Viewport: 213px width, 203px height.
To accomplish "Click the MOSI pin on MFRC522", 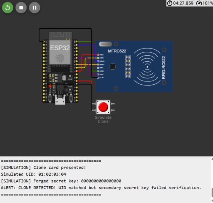I will [98, 61].
